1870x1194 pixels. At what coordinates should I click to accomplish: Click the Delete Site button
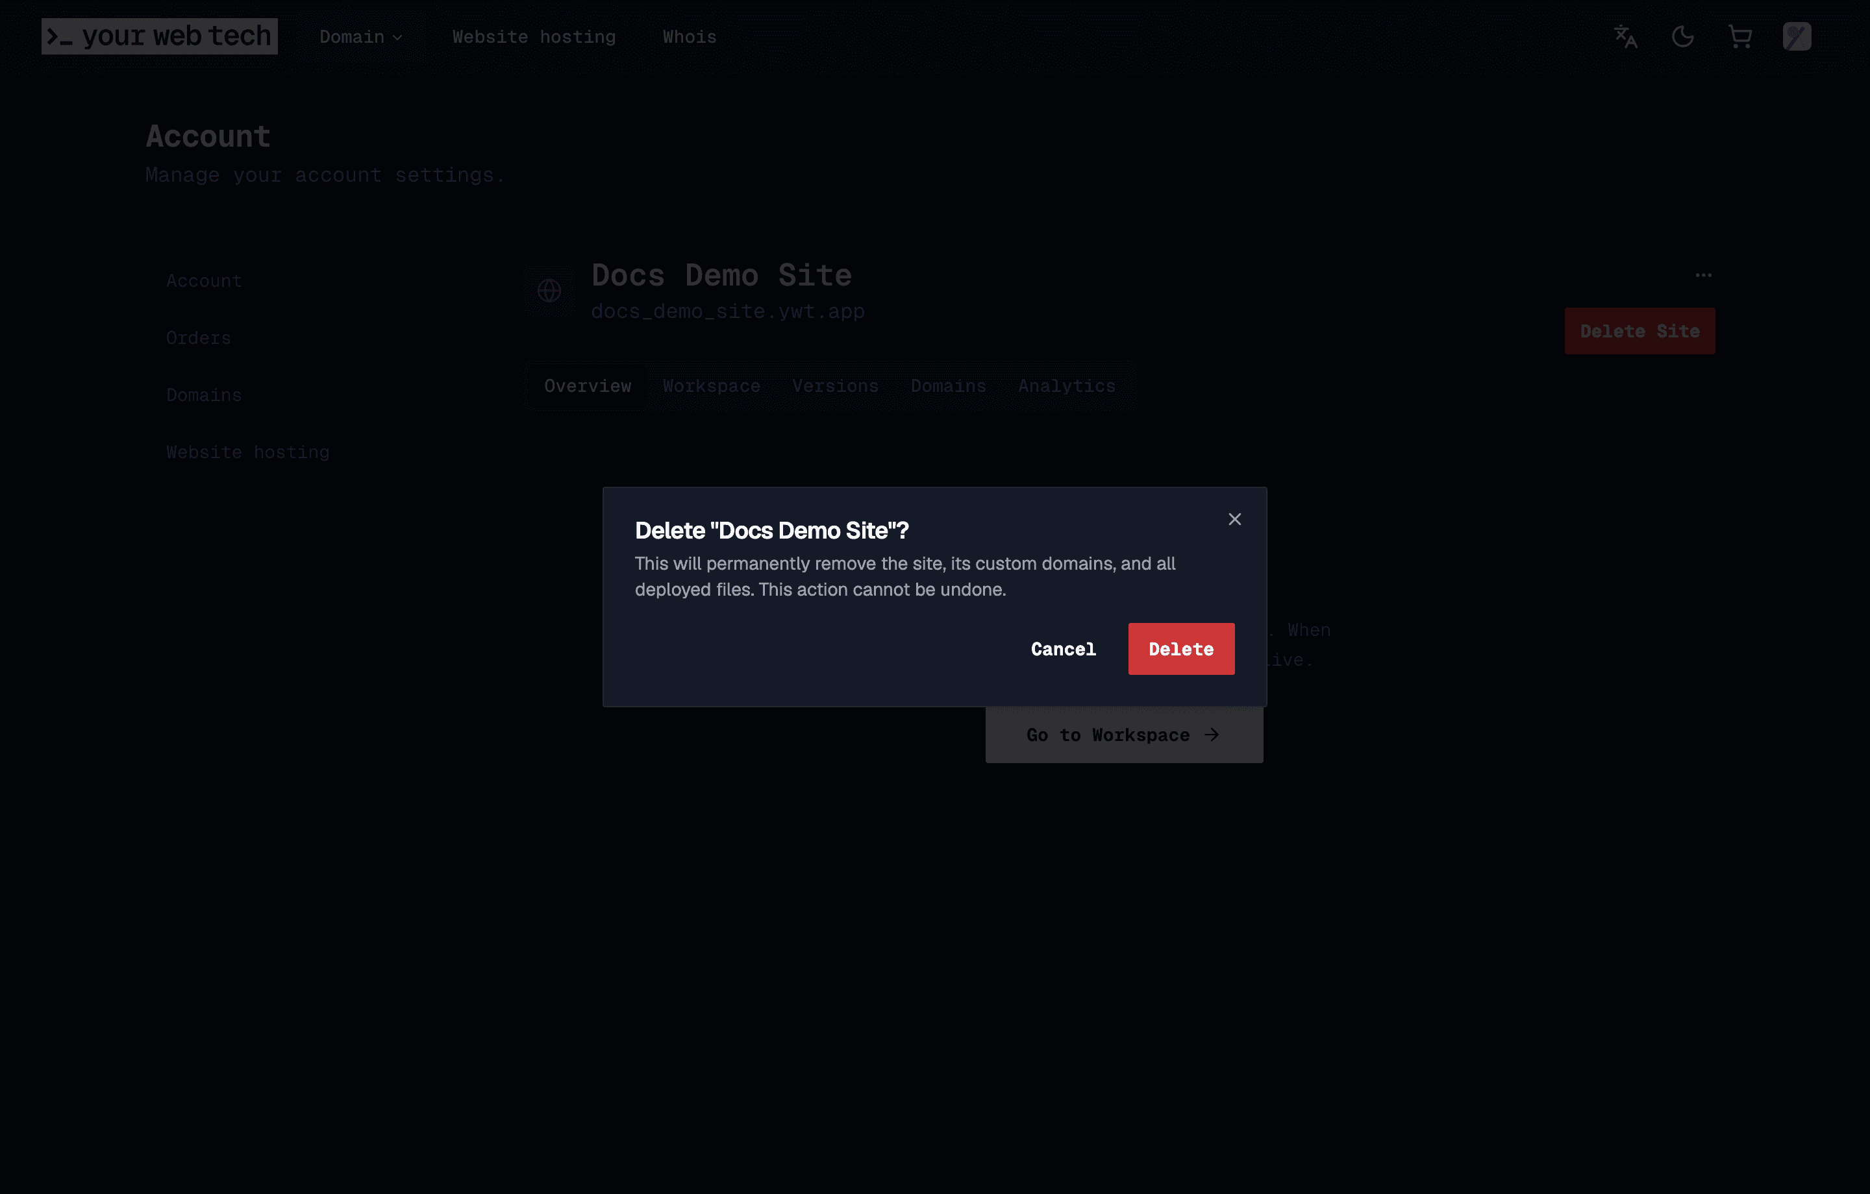pos(1639,332)
